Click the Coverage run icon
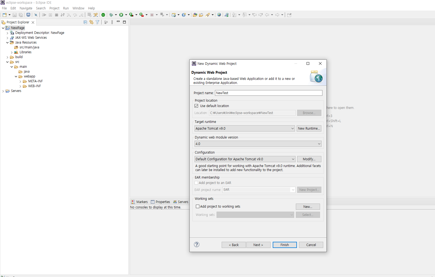The height and width of the screenshot is (277, 435). (131, 15)
